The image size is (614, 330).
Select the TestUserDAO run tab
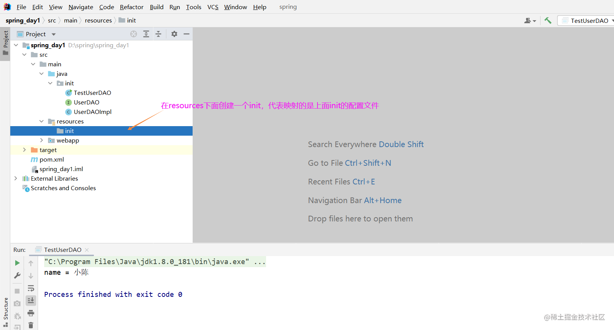(x=62, y=250)
